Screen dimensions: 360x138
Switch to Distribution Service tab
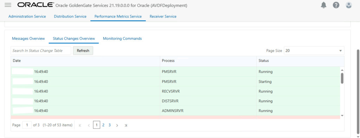70,16
